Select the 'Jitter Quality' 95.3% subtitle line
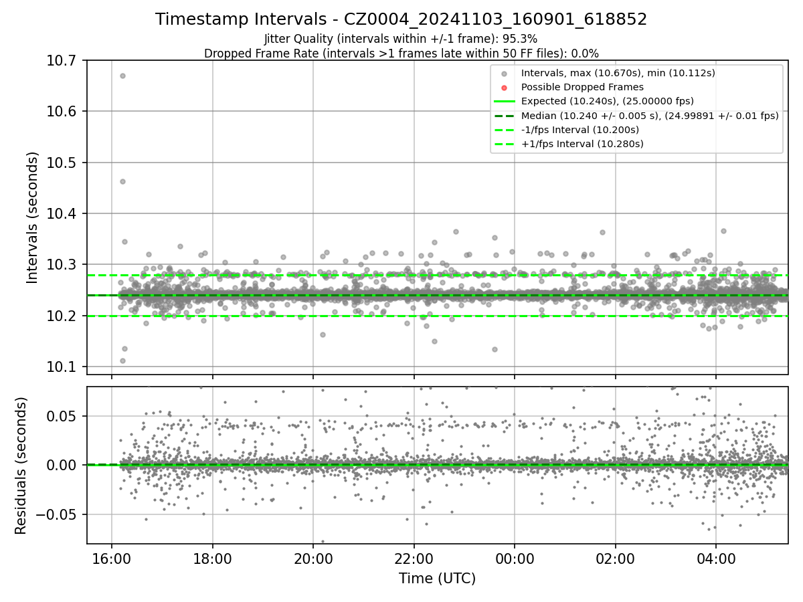This screenshot has width=803, height=602. 401,39
